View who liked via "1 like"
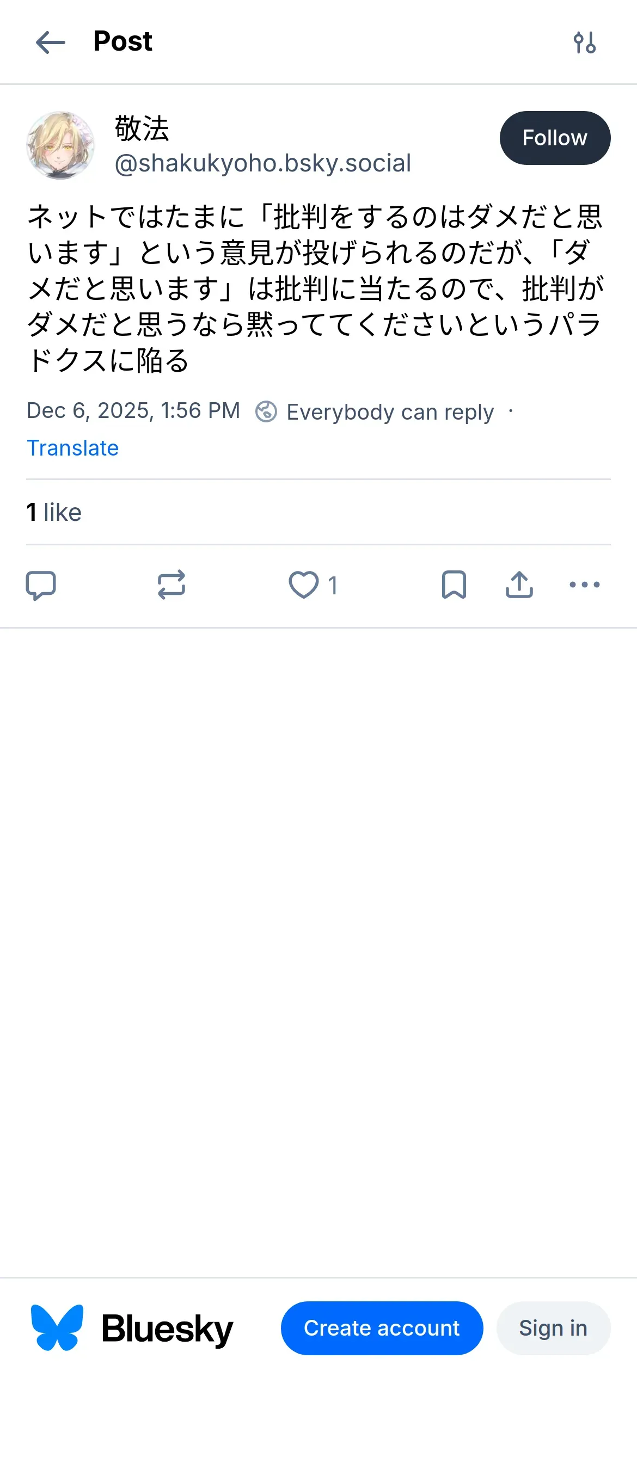The height and width of the screenshot is (1463, 637). [54, 512]
